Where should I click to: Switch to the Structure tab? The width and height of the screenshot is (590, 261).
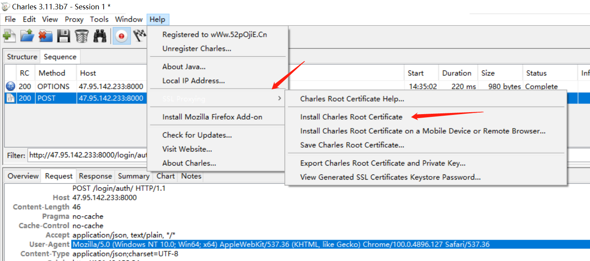[22, 57]
